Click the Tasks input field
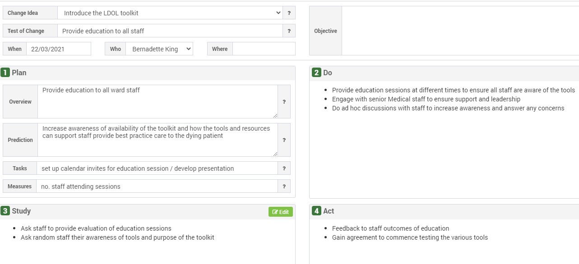This screenshot has width=579, height=264. pyautogui.click(x=157, y=168)
